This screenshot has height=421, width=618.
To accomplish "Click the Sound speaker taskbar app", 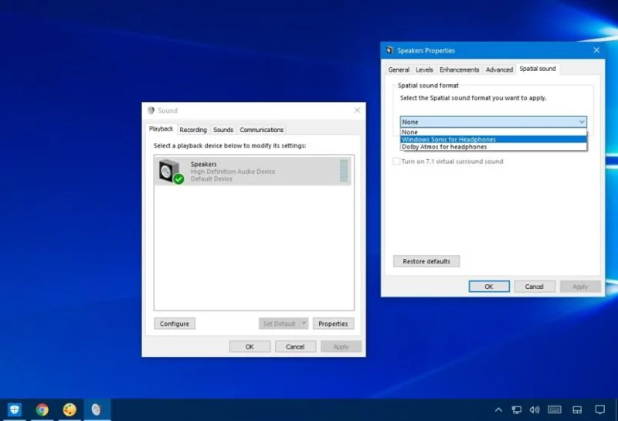I will pos(97,410).
